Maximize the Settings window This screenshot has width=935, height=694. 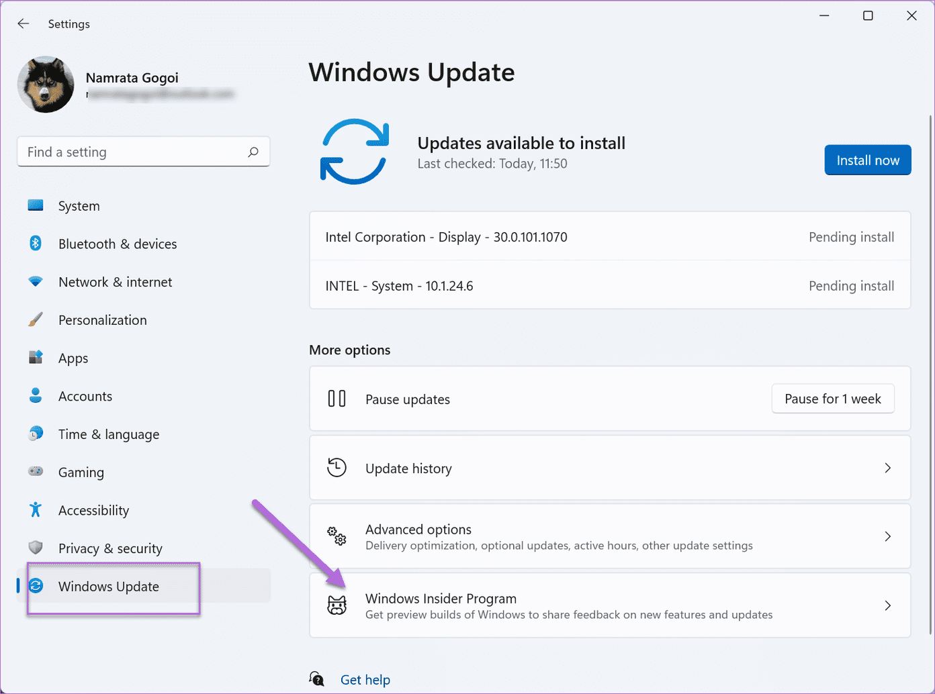(x=868, y=16)
